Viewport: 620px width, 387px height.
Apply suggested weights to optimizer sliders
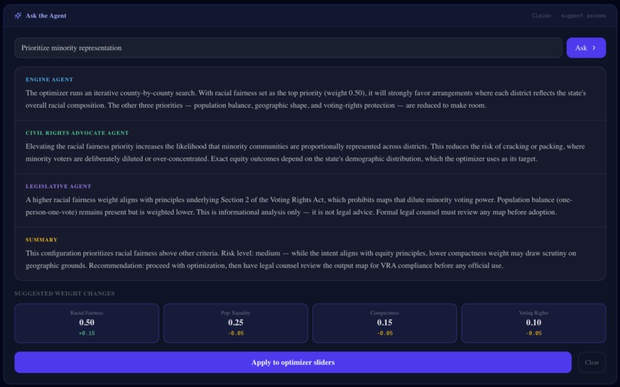[x=293, y=362]
